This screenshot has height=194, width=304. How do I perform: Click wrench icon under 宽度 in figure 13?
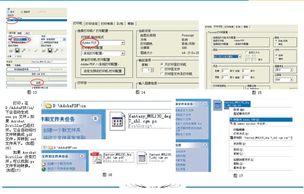point(56,50)
